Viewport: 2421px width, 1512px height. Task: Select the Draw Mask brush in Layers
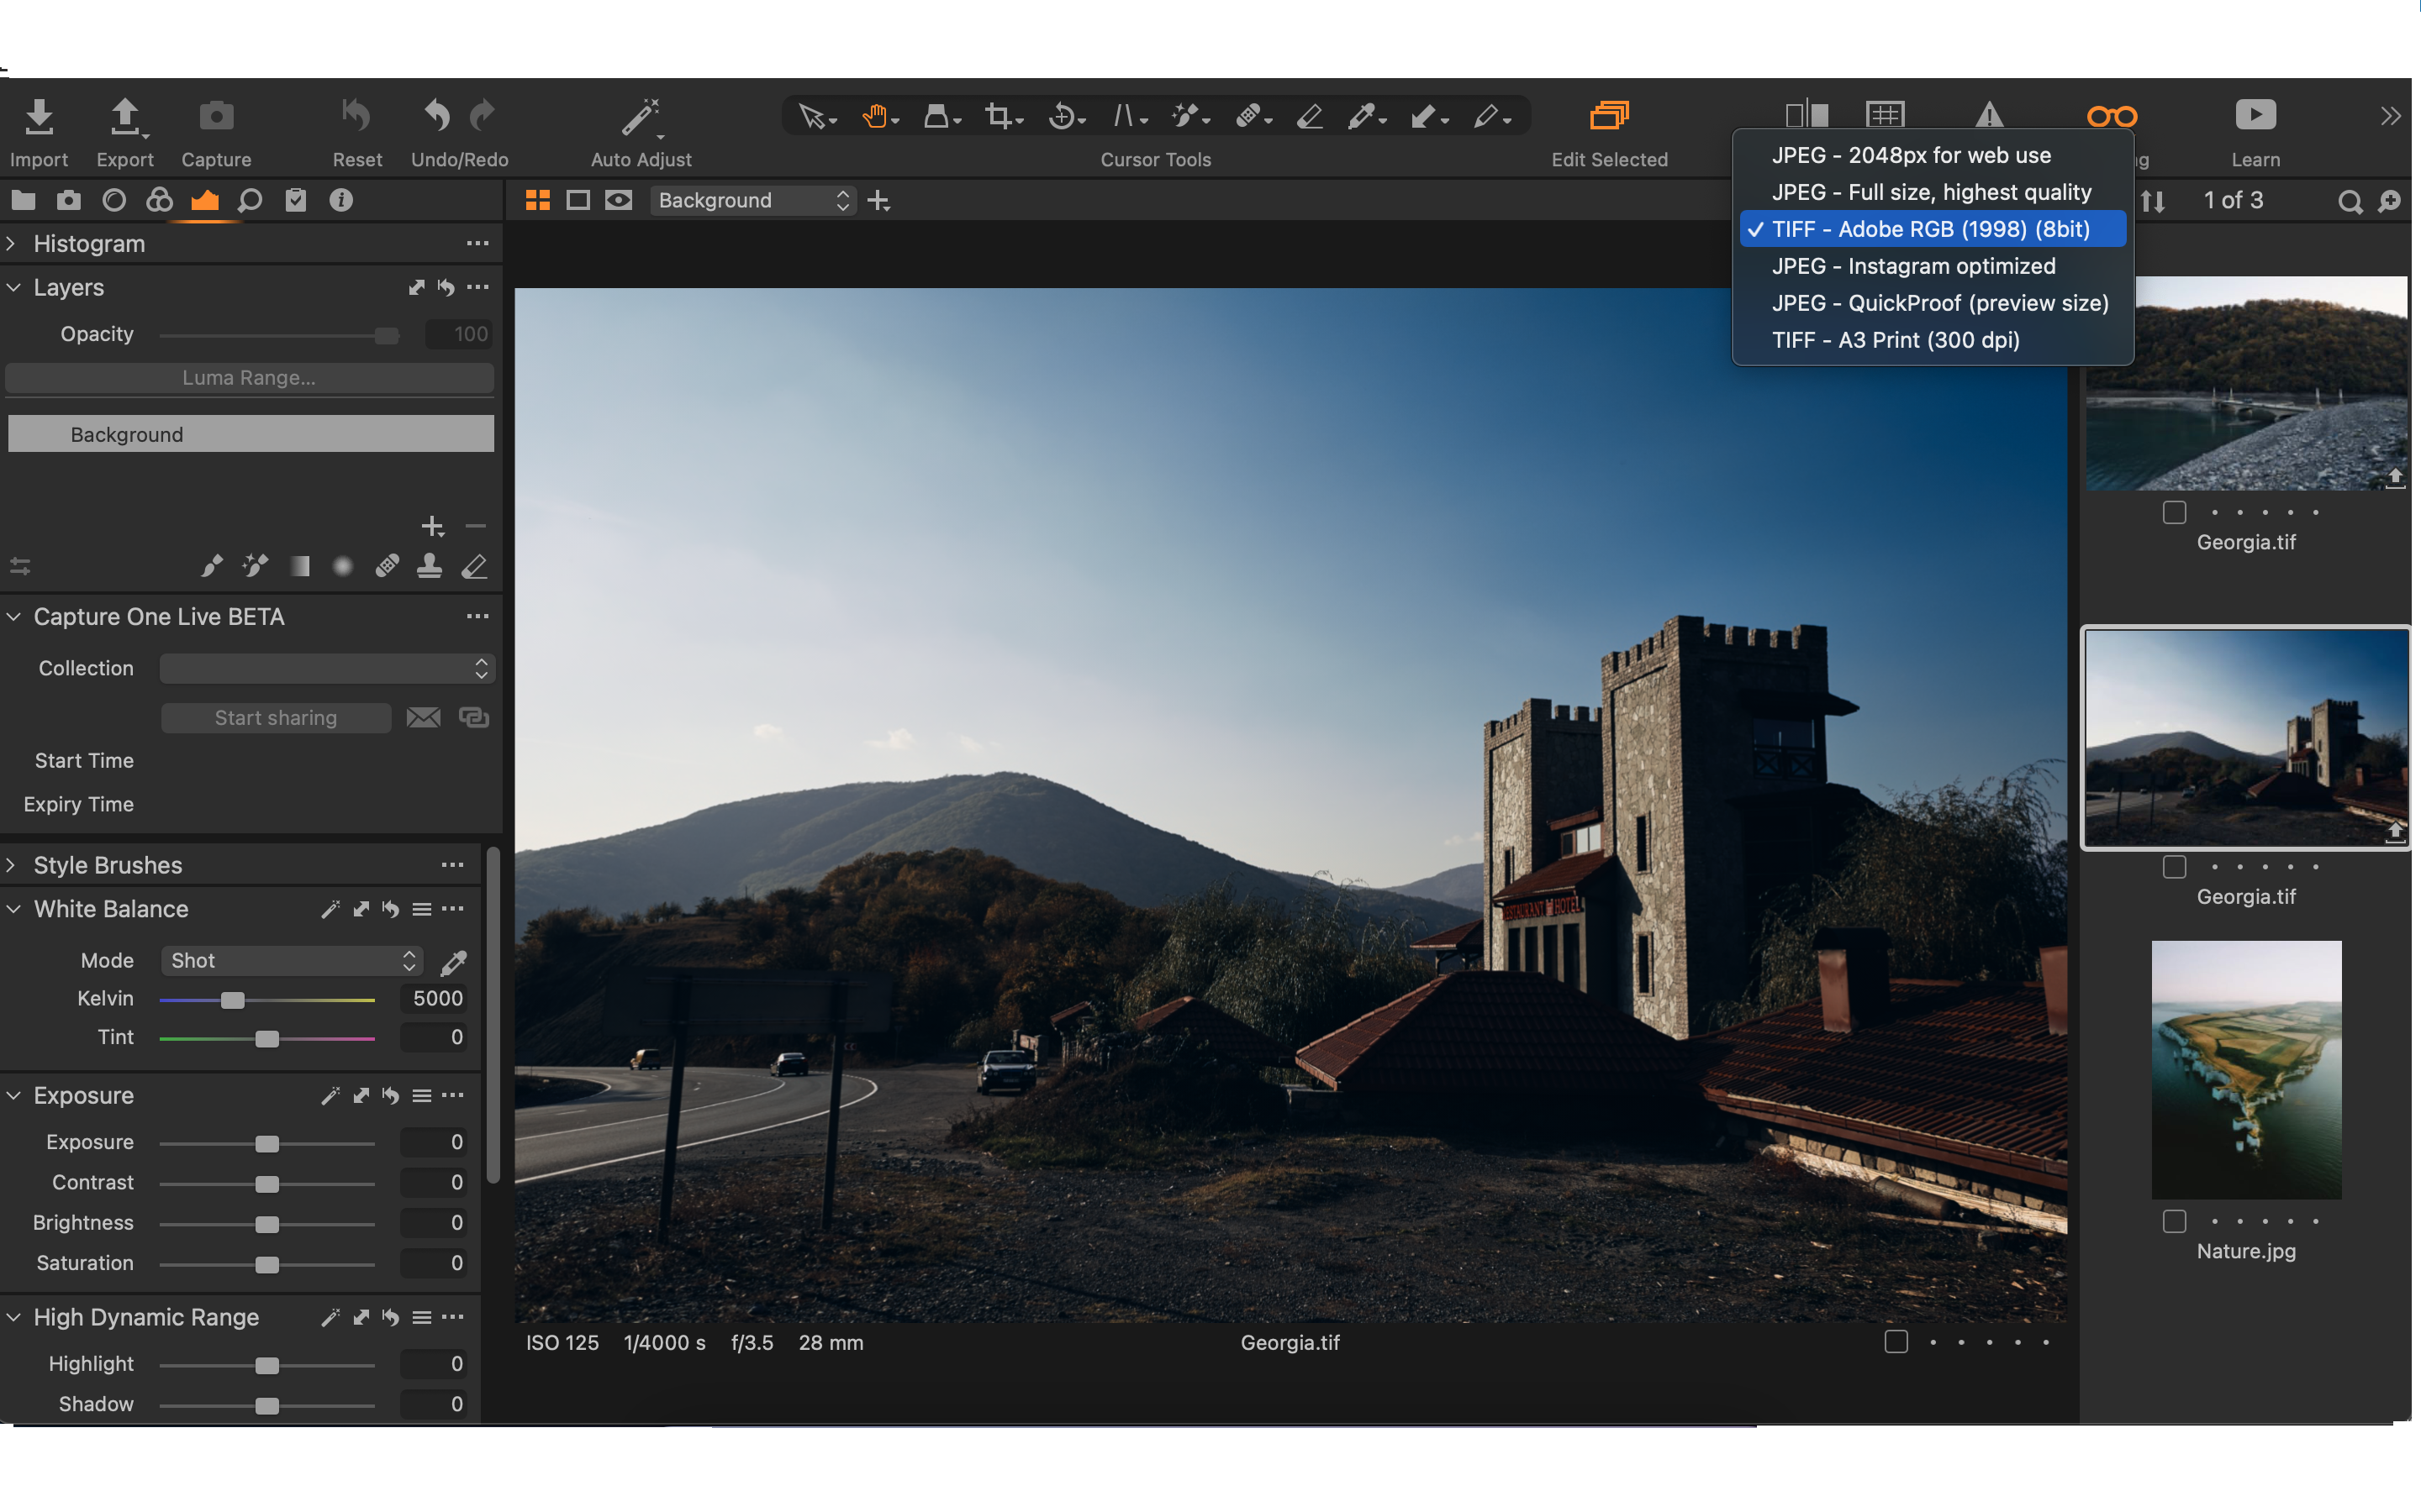(211, 567)
